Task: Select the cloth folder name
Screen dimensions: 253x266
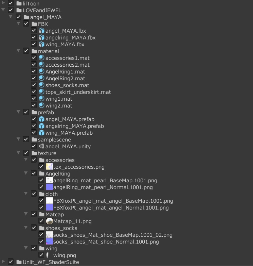Action: [x=52, y=194]
